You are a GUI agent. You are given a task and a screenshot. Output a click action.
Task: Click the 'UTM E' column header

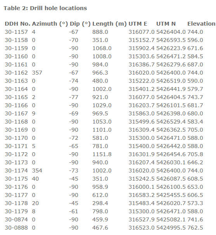pyautogui.click(x=138, y=24)
